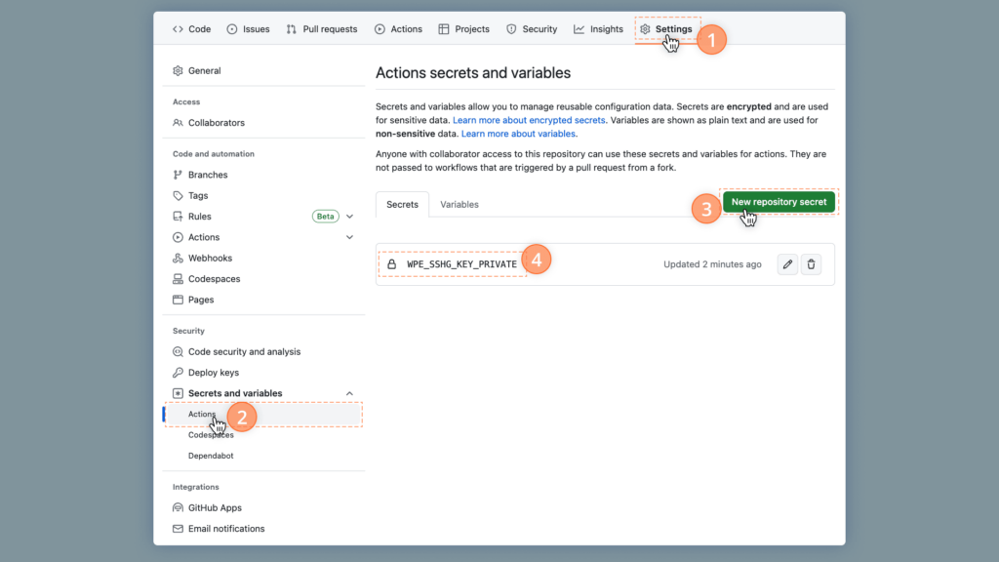Expand the Actions dropdown in the sidebar
Viewport: 999px width, 562px height.
click(x=348, y=236)
